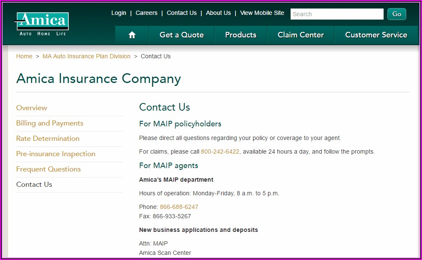Open Pre-insurance Inspection sidebar link
Image resolution: width=422 pixels, height=260 pixels.
click(55, 154)
